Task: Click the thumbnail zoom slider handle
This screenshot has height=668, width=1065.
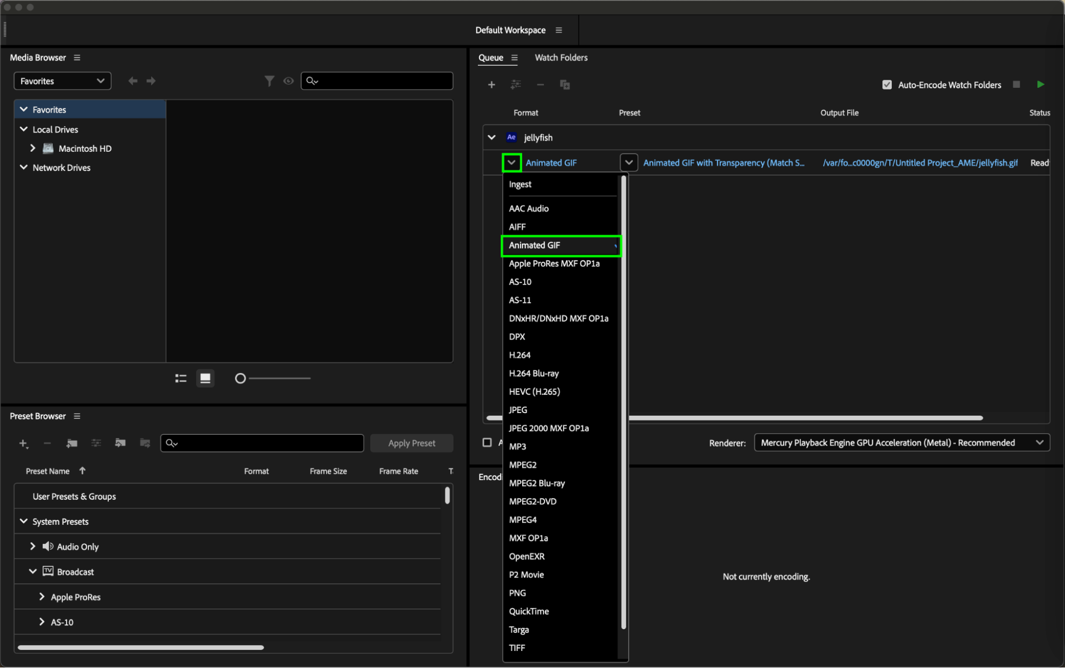Action: [240, 378]
